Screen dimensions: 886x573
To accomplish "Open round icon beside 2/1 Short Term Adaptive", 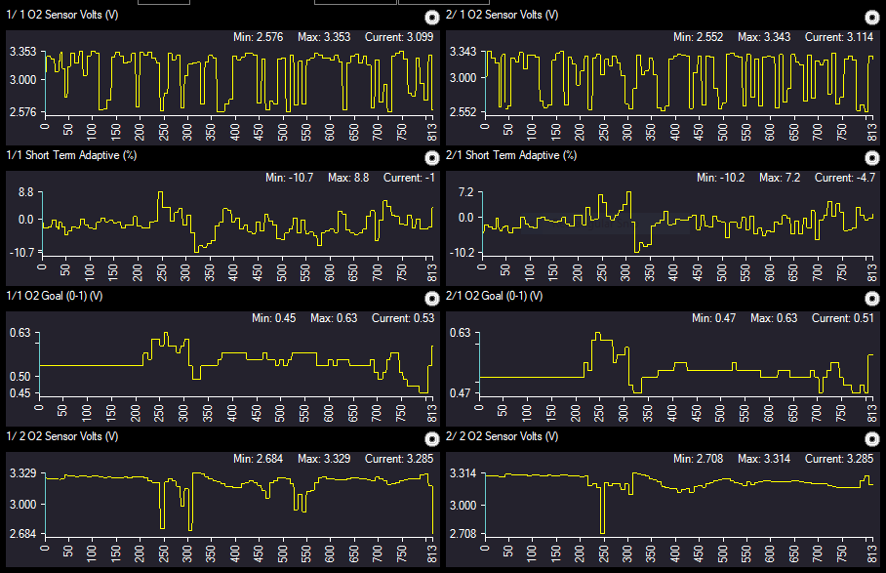I will pyautogui.click(x=871, y=158).
